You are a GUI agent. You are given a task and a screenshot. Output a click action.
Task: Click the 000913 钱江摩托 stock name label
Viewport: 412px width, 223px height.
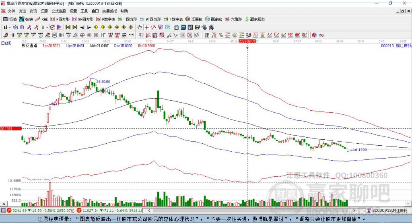pyautogui.click(x=396, y=46)
